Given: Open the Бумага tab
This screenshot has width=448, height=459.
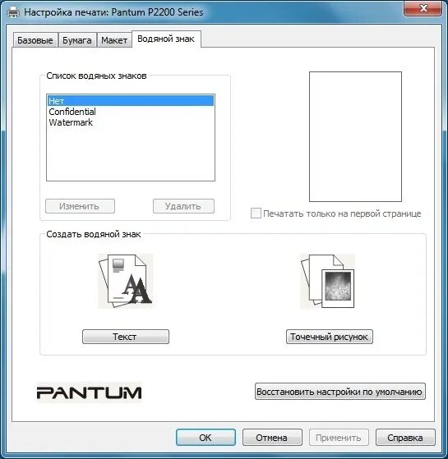Looking at the screenshot, I should coord(77,40).
